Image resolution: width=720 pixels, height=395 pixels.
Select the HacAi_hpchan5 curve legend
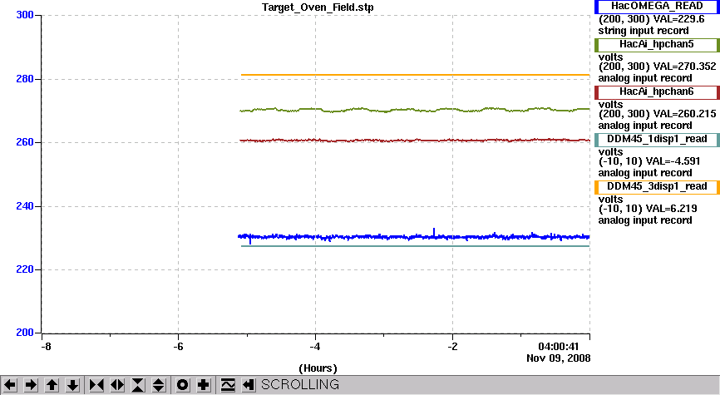(657, 45)
